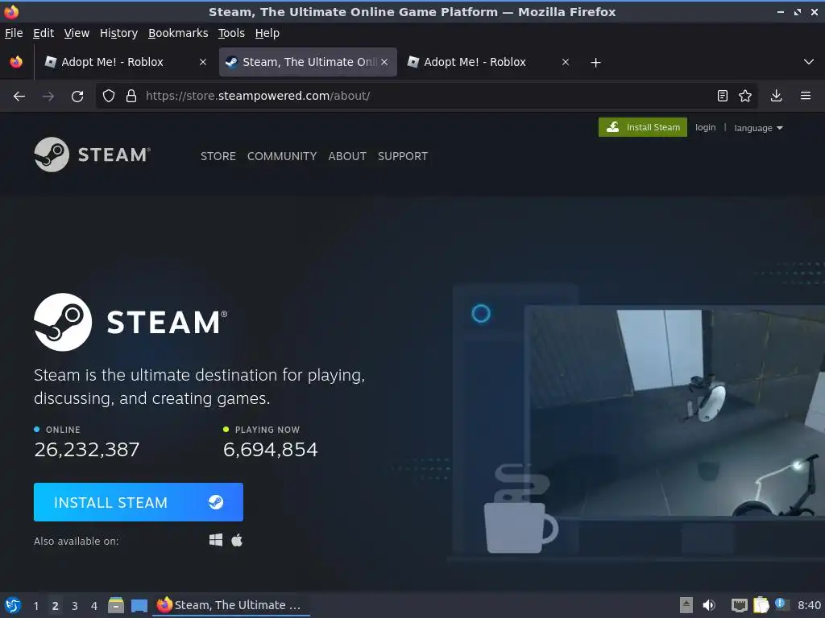Go to the STORE navigation link
The image size is (825, 618).
218,156
